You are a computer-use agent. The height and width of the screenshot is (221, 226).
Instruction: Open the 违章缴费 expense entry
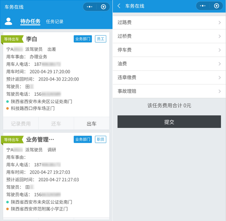[169, 78]
